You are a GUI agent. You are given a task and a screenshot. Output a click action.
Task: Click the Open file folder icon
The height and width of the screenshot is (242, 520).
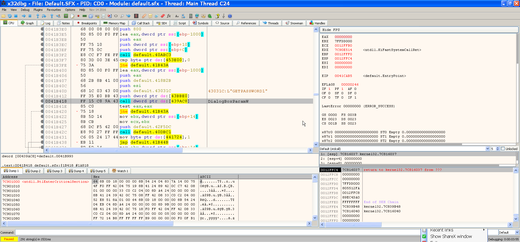(3, 16)
